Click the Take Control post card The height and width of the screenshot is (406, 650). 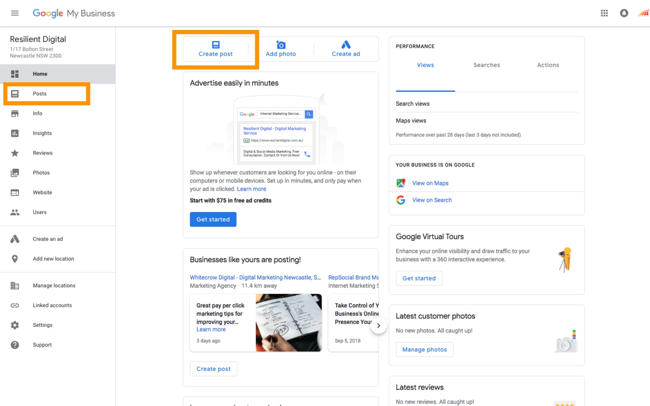353,323
